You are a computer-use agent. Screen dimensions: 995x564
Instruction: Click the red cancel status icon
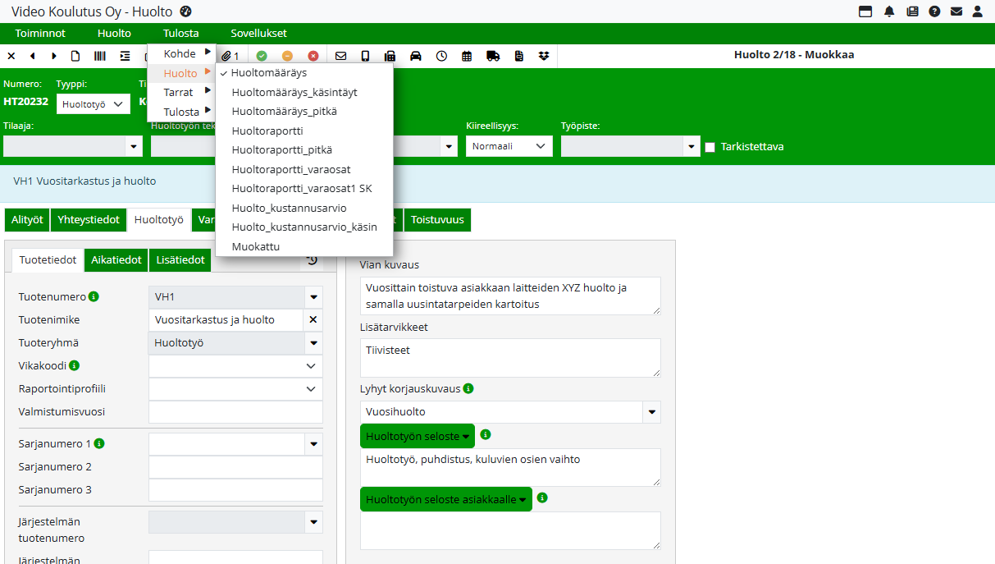pyautogui.click(x=313, y=56)
